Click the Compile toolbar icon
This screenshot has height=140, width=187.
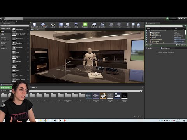click(119, 25)
